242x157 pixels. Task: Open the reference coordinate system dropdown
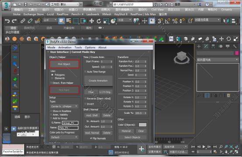(x=124, y=20)
